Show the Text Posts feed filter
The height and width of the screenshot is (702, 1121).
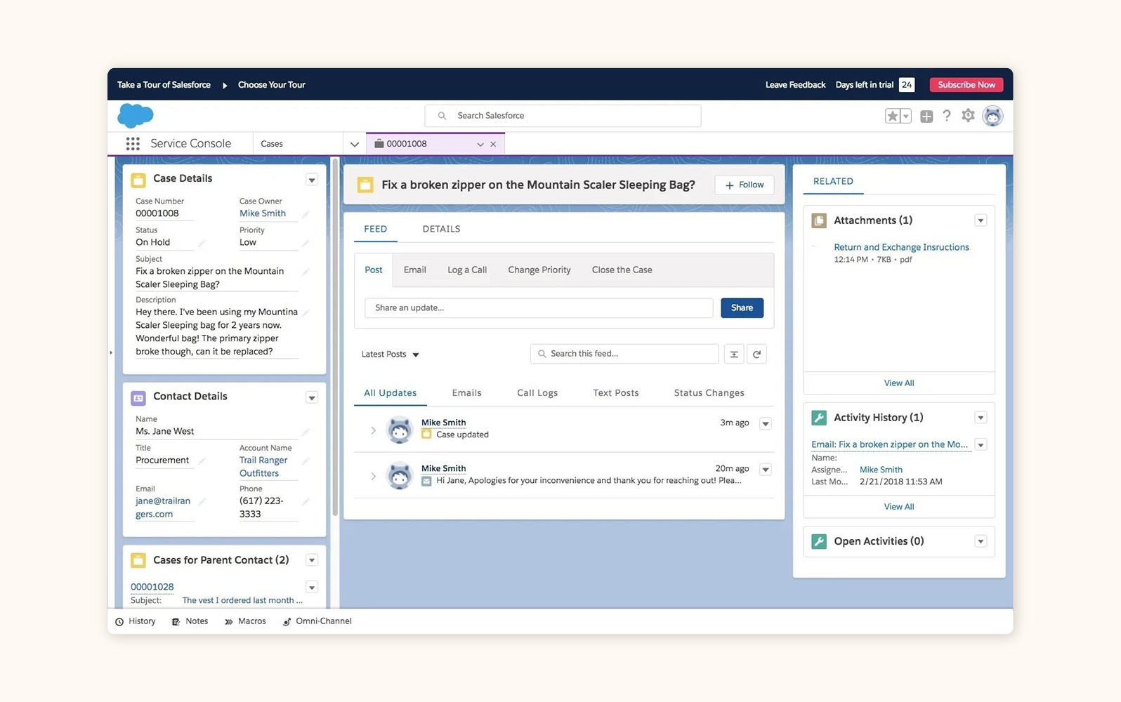616,393
